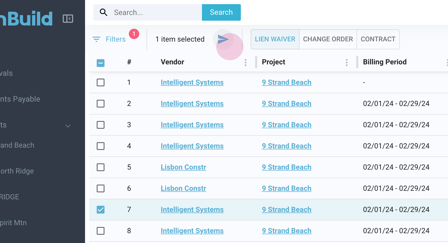
Task: Open 9 Strand Beach project in row 2
Action: point(286,104)
